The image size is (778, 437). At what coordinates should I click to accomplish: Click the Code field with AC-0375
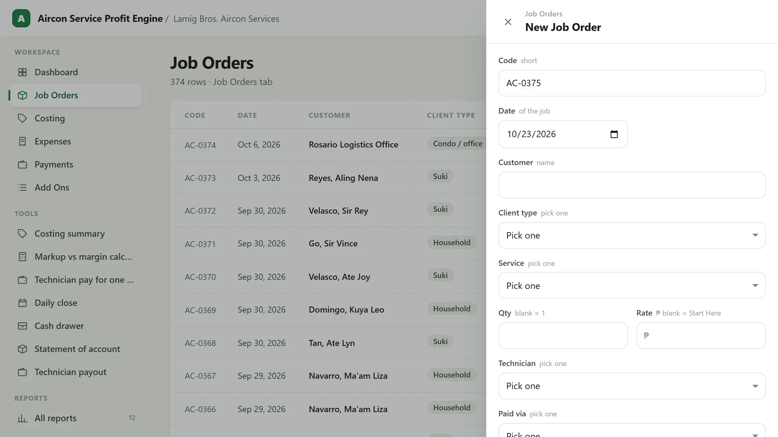pyautogui.click(x=632, y=83)
